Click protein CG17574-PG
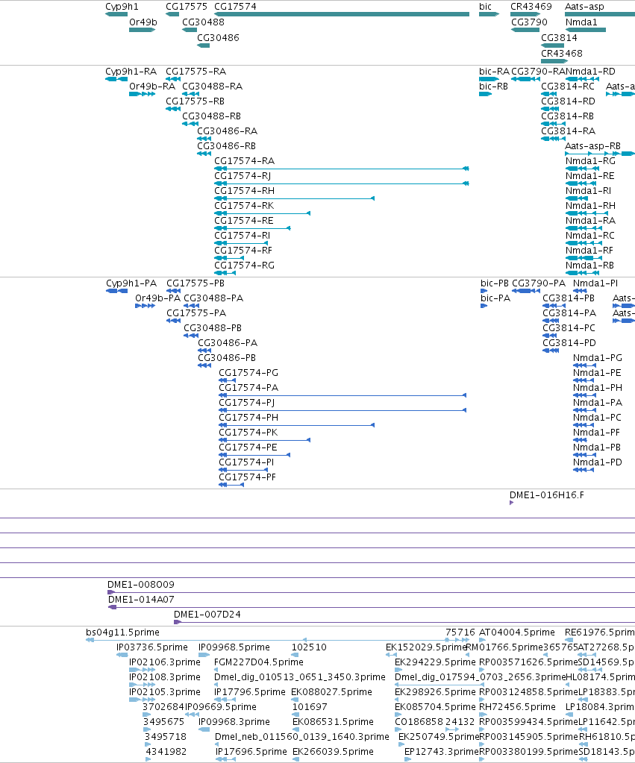This screenshot has height=763, width=635. pyautogui.click(x=248, y=373)
